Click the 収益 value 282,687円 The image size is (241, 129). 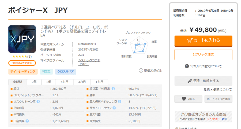(59, 89)
